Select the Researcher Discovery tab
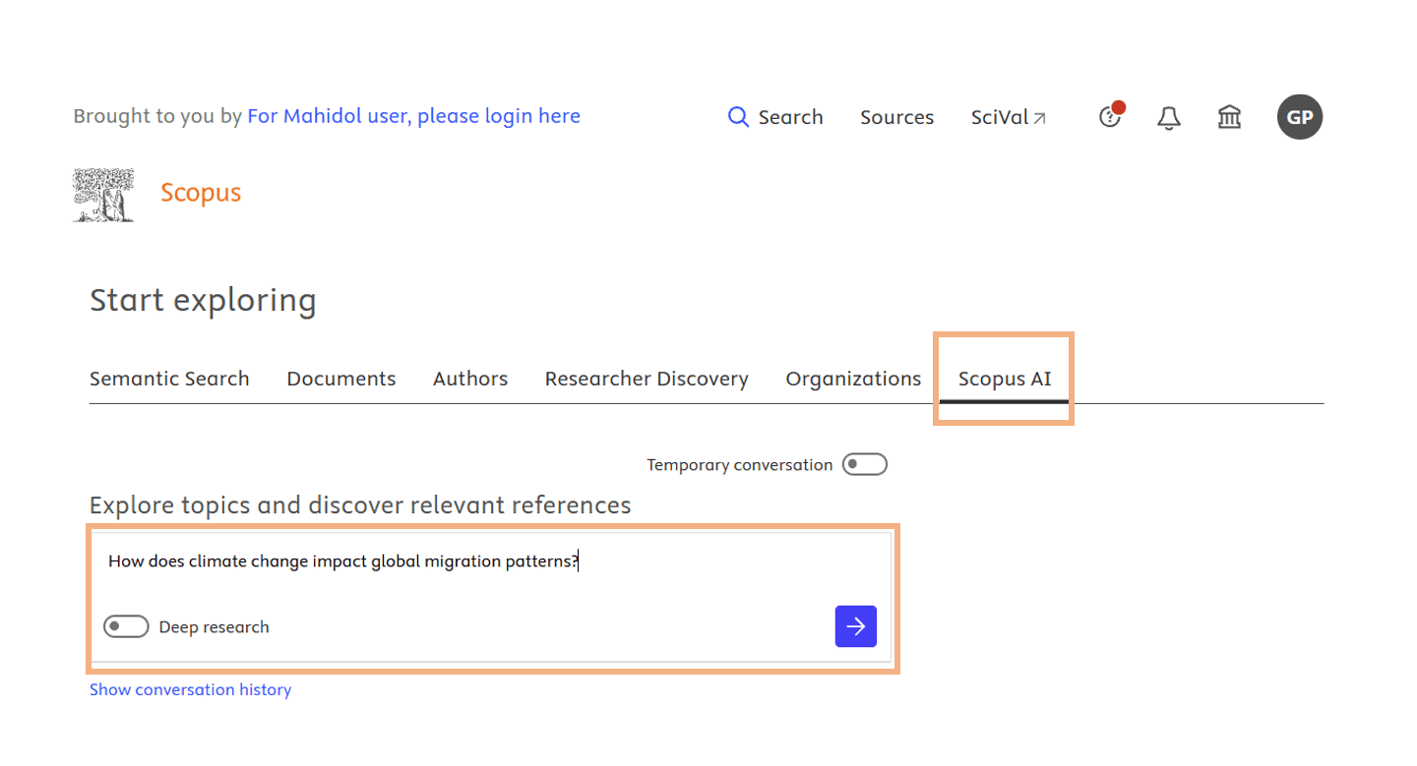1417x766 pixels. click(647, 379)
